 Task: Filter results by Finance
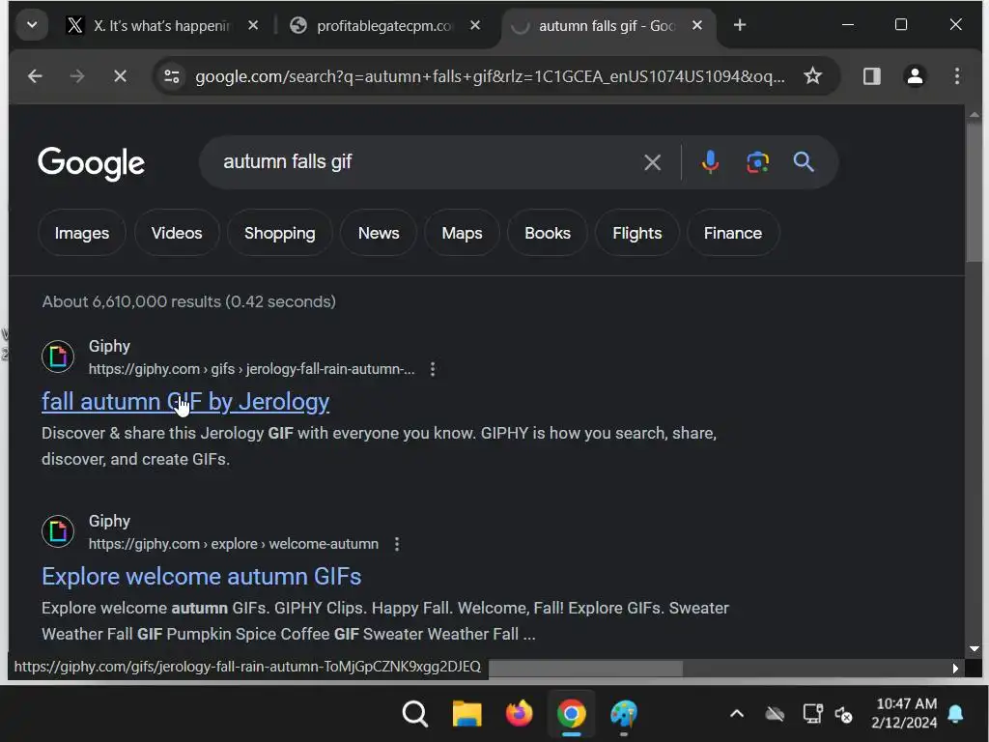coord(733,233)
